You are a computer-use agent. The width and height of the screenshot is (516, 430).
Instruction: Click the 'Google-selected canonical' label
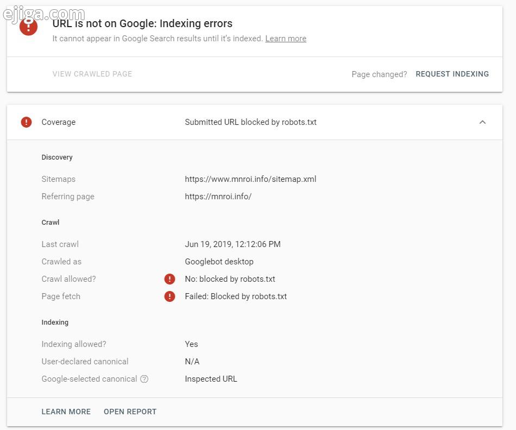89,379
